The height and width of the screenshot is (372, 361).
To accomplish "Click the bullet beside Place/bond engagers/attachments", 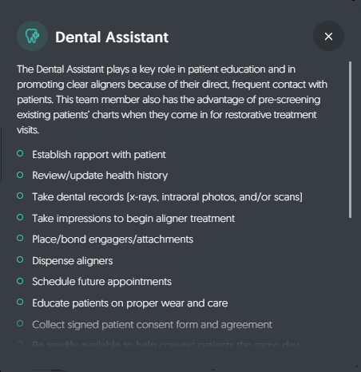I will (20, 238).
